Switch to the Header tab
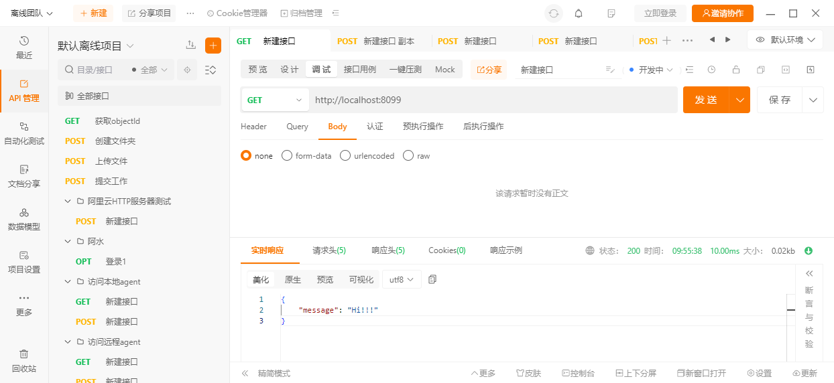 point(253,127)
